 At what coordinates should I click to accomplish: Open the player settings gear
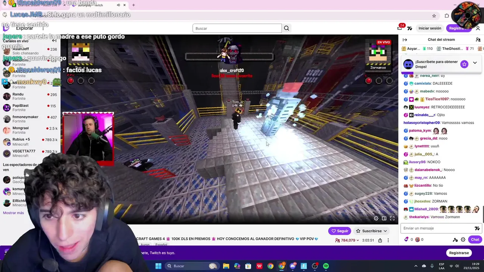[x=376, y=218]
